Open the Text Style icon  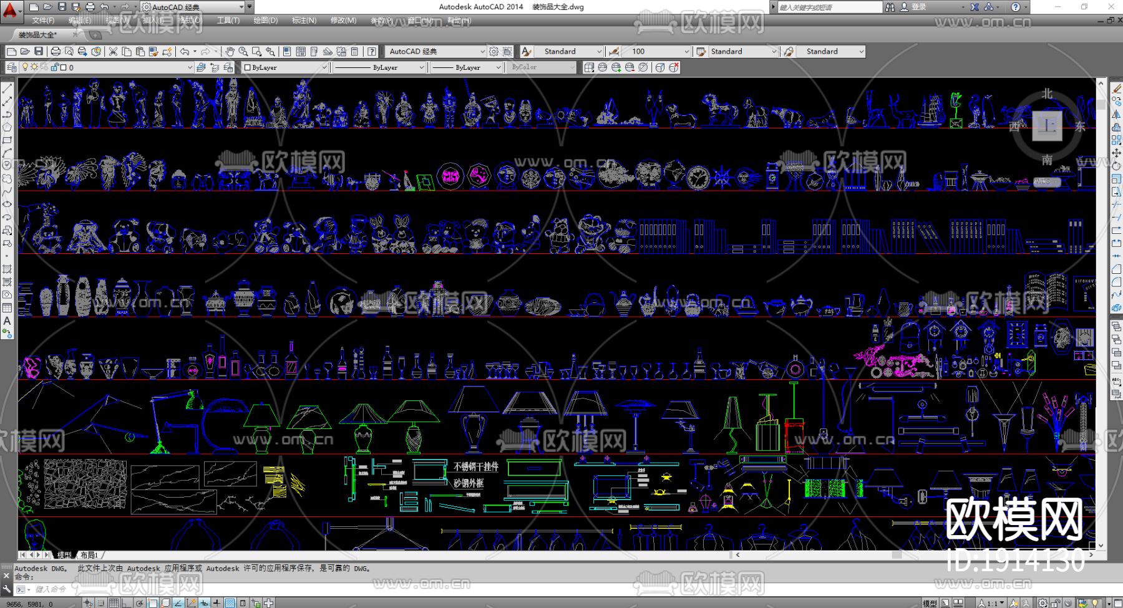click(527, 51)
